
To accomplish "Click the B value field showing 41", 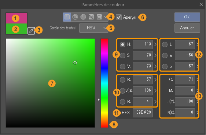I will pos(143,102).
